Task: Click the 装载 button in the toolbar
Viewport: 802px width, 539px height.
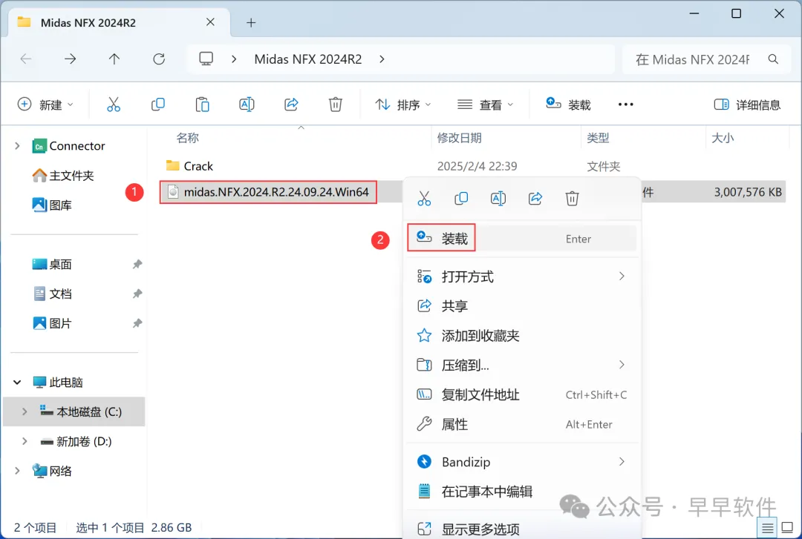Action: (568, 105)
